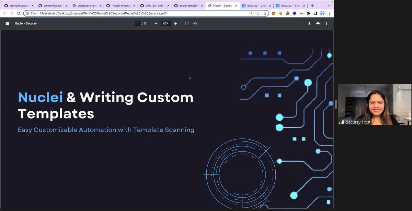412x211 pixels.
Task: Bookmark this page with the star
Action: click(x=265, y=13)
